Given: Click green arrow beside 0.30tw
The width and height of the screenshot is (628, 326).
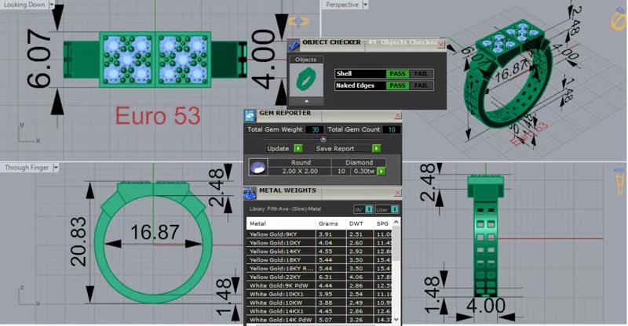Looking at the screenshot, I should (x=382, y=171).
